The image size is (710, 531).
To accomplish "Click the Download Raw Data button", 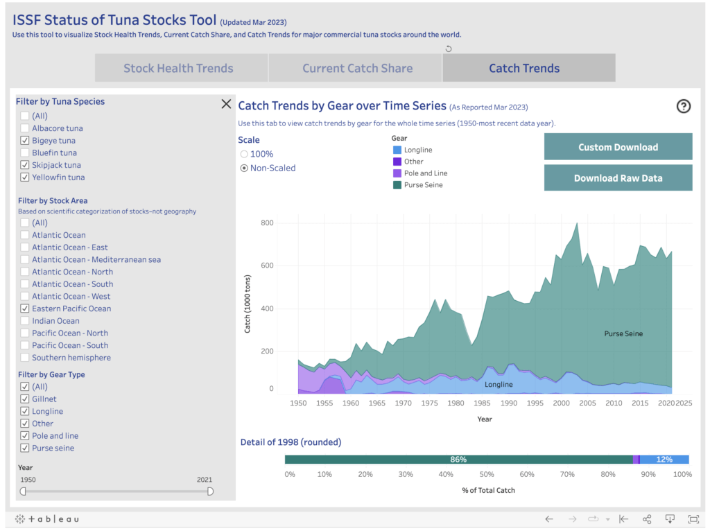I will (618, 178).
